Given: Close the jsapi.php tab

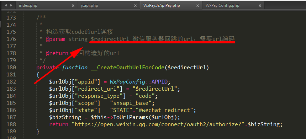Looking at the screenshot, I should [x=135, y=6].
